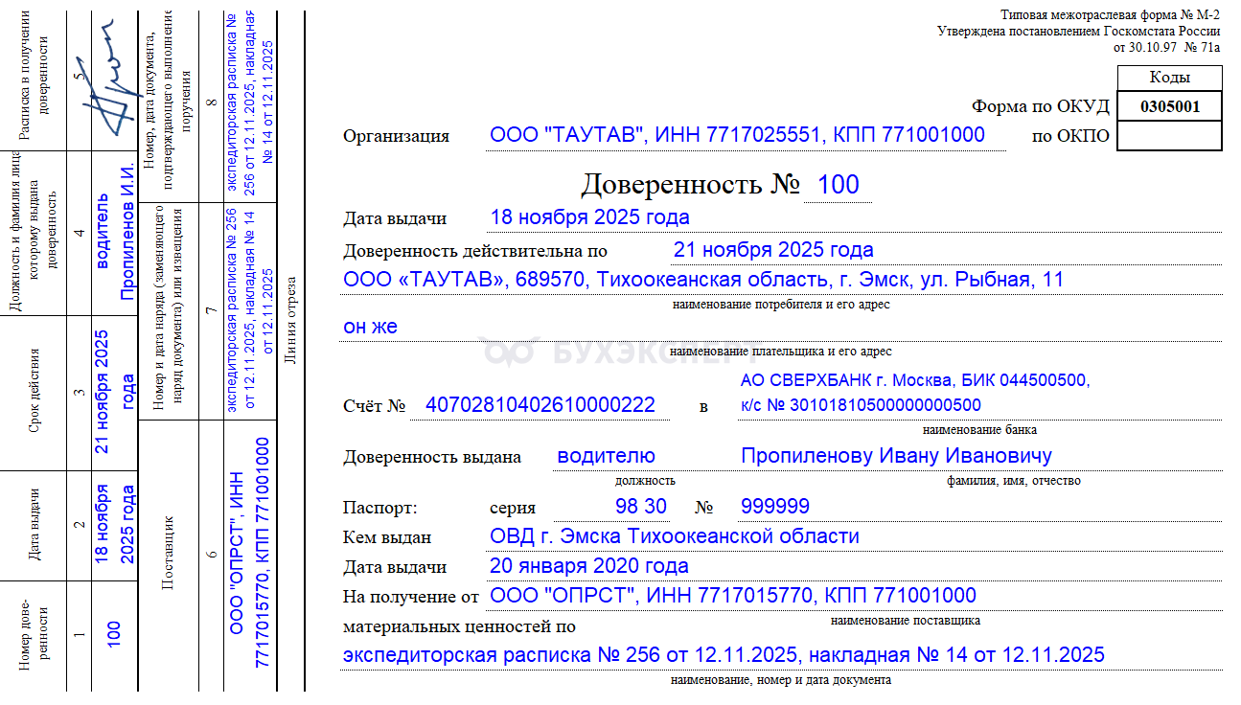
Task: Click the header line "Типовая межотраслевая форма № М-2"
Action: click(x=1111, y=15)
